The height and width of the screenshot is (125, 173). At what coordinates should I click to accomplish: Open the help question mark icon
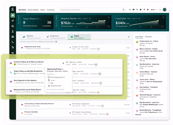pyautogui.click(x=141, y=10)
